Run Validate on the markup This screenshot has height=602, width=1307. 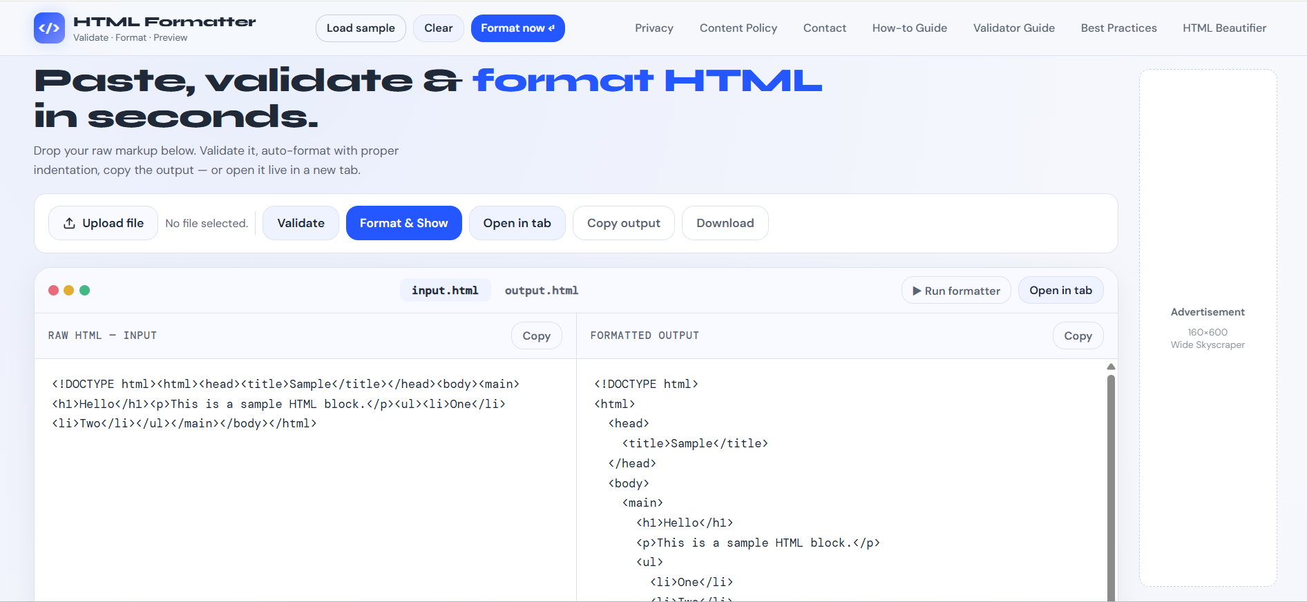click(300, 223)
